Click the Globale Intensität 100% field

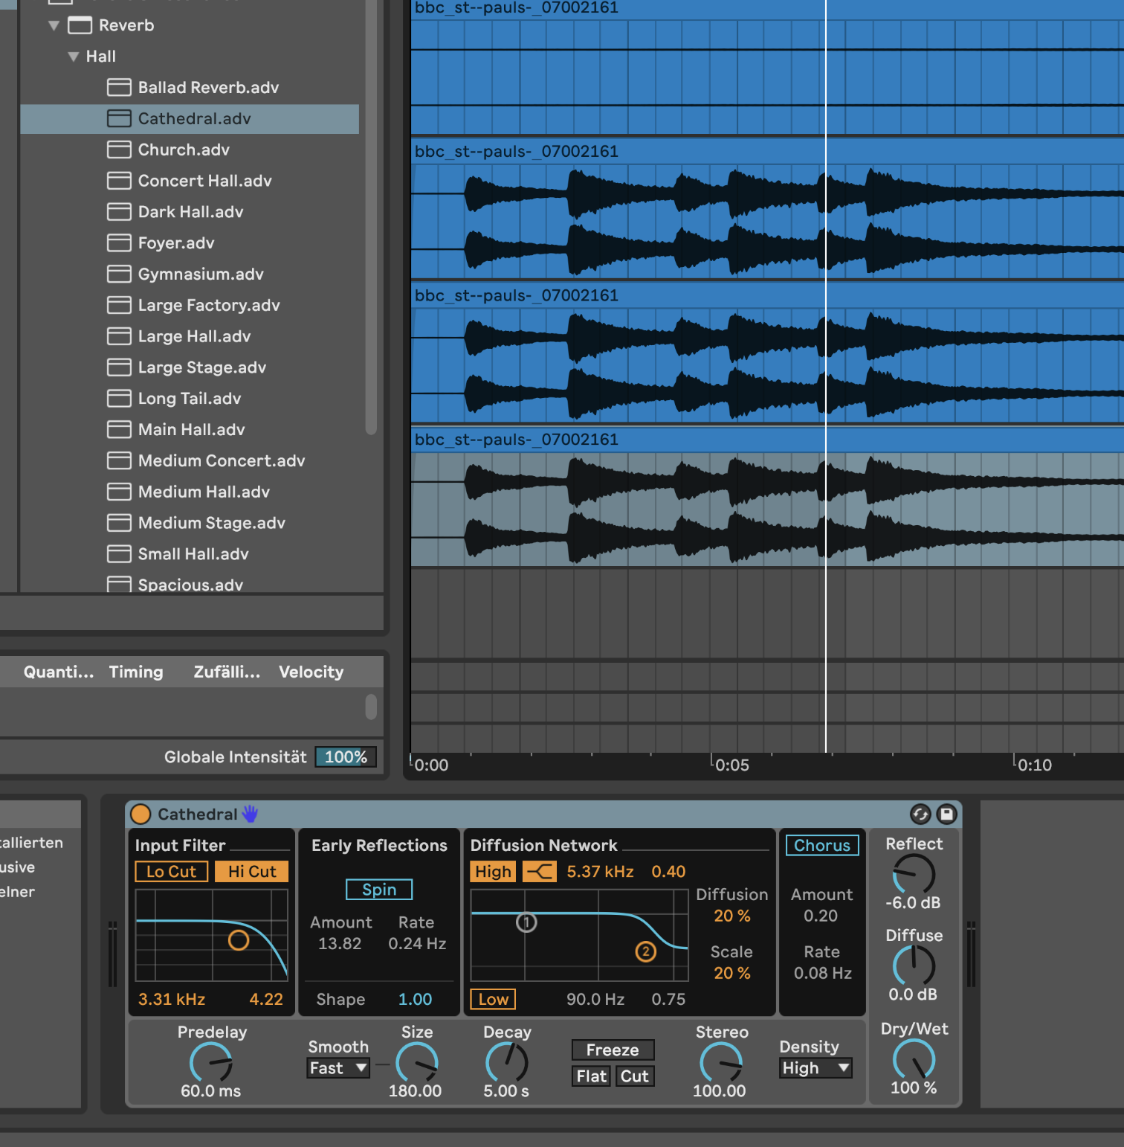(346, 757)
